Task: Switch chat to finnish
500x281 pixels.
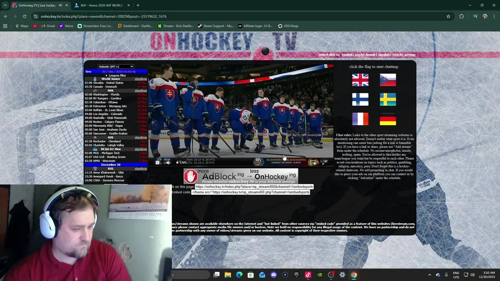Action: pos(370,55)
